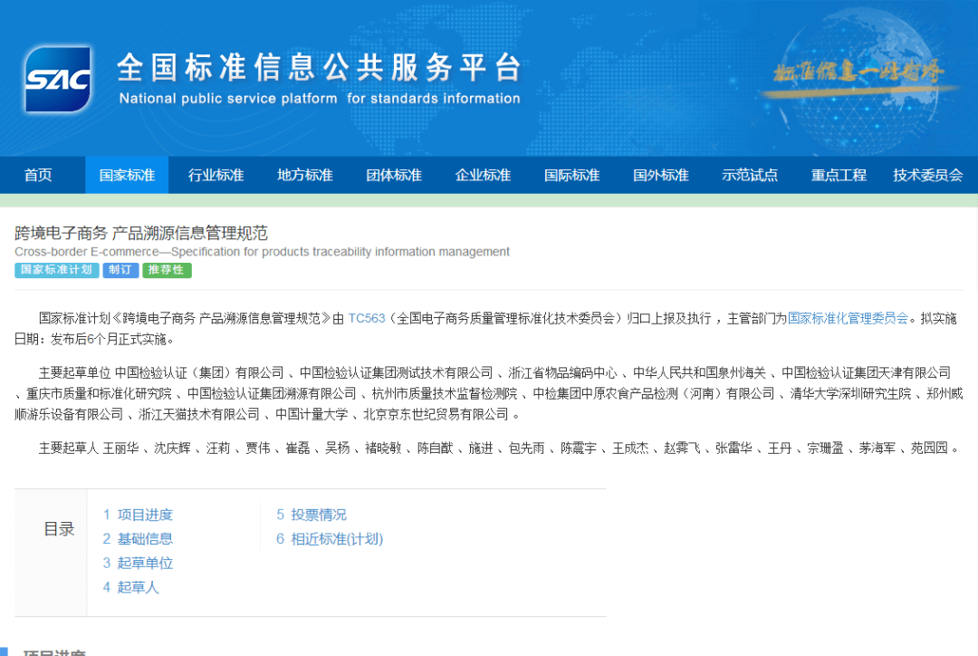This screenshot has width=978, height=656.
Task: Open 重点工程 navigation item
Action: coord(839,176)
